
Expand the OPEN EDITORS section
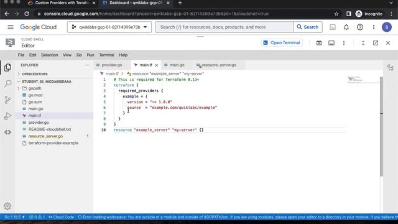click(x=35, y=74)
